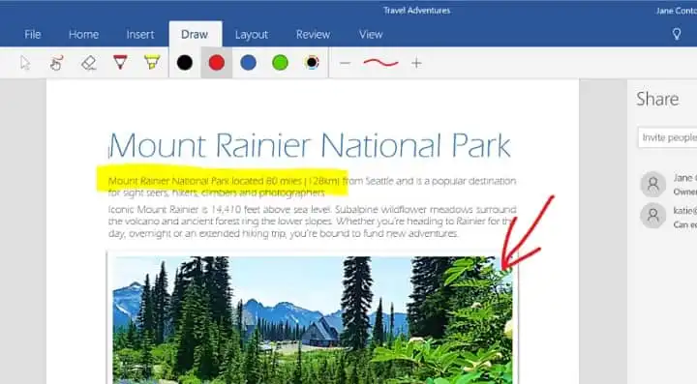Choose the Select objects arrow tool
This screenshot has height=384, width=697.
[x=25, y=63]
